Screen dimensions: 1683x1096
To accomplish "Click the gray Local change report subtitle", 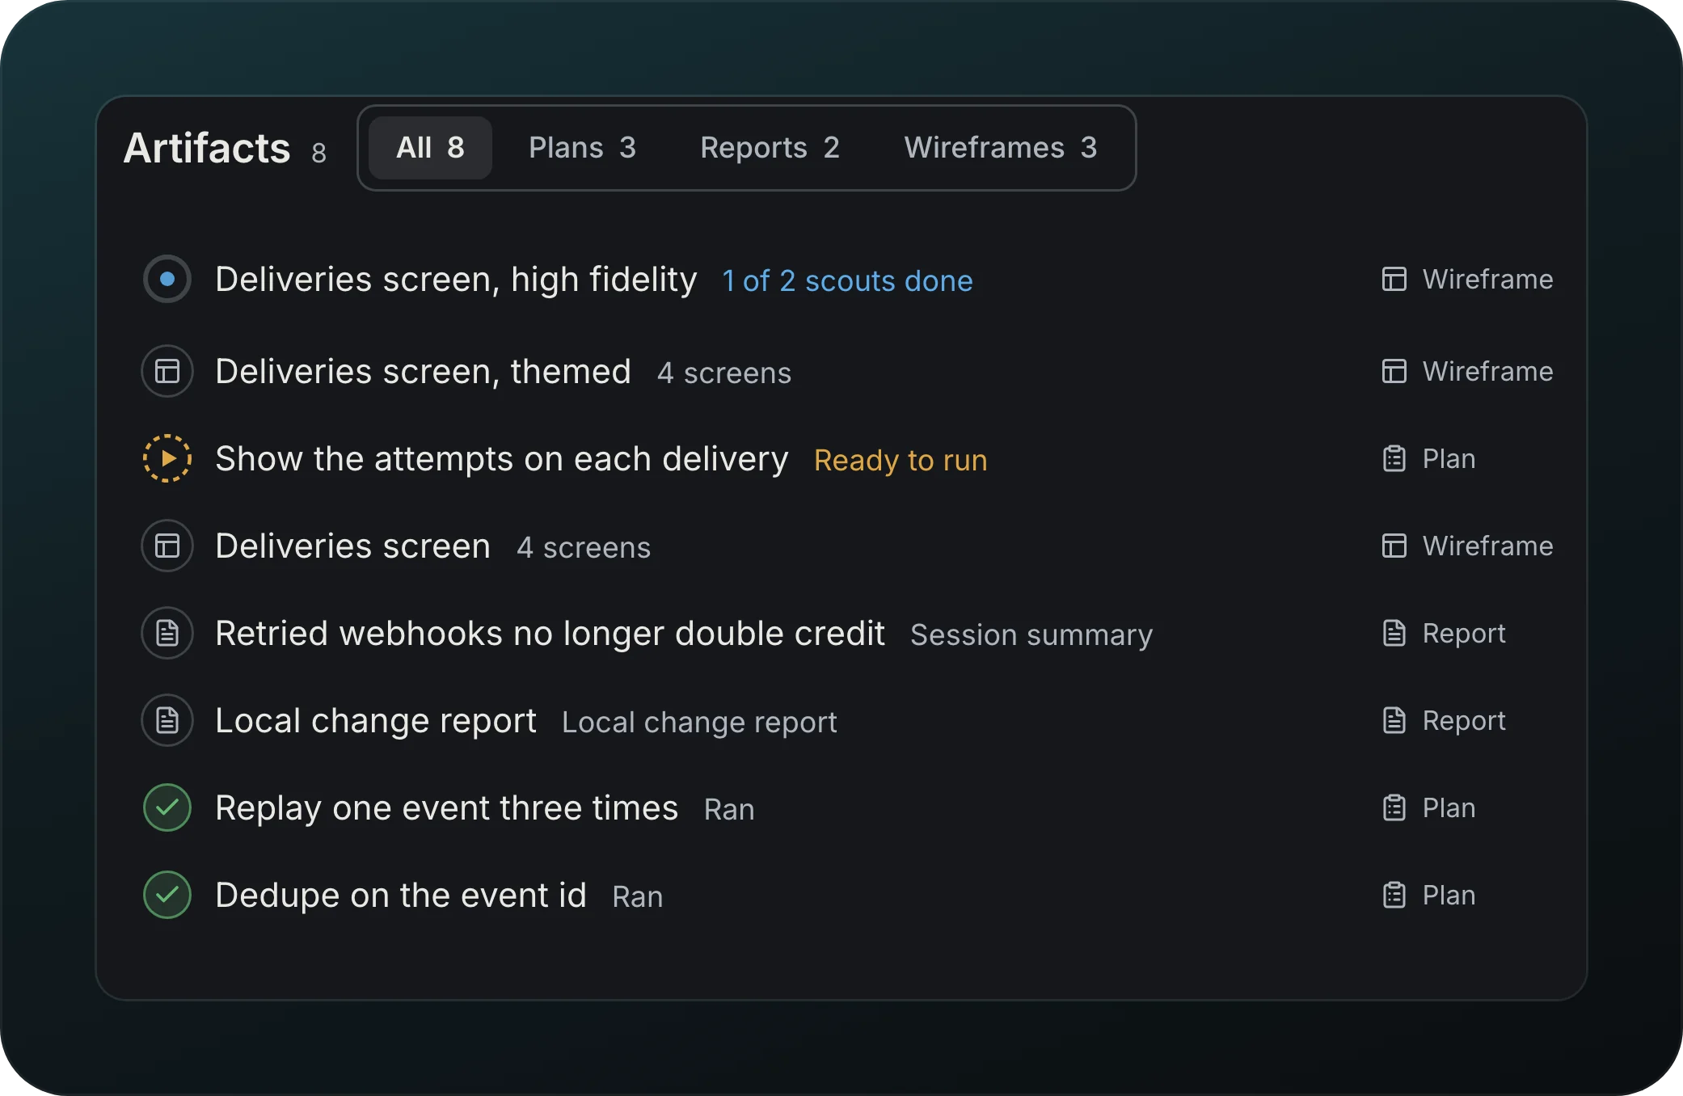I will click(699, 722).
